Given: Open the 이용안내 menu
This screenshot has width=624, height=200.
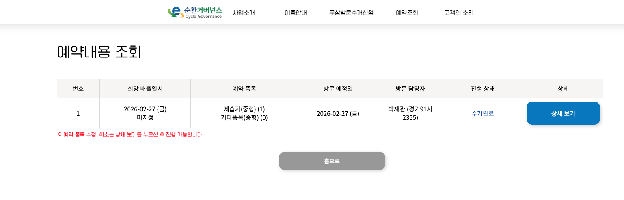Looking at the screenshot, I should (x=296, y=13).
